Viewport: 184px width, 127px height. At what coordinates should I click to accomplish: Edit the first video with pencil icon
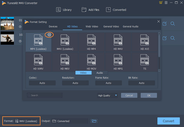(165, 24)
